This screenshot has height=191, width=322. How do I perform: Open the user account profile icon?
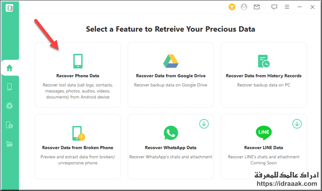[x=244, y=7]
